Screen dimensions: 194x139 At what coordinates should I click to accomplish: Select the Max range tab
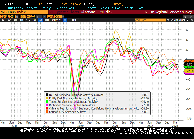pyautogui.click(x=47, y=20)
